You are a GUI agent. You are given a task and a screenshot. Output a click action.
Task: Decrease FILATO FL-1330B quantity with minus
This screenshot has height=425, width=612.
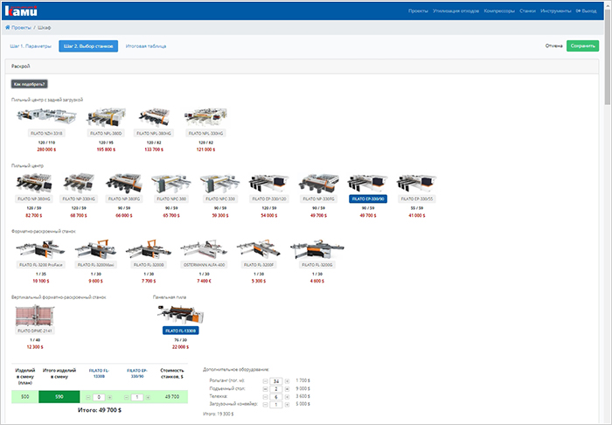[88, 397]
